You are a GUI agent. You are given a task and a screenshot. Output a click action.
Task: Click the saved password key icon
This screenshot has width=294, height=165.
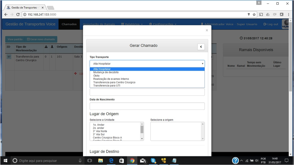pos(249,14)
